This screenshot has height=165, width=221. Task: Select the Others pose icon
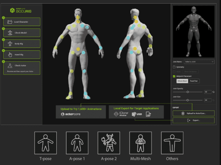(x=172, y=143)
